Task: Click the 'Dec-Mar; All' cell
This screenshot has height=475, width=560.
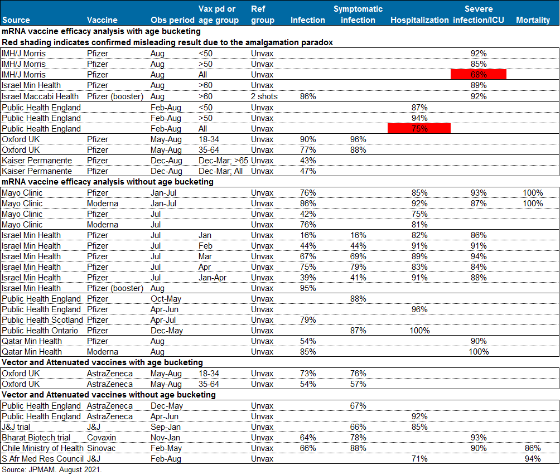Action: tap(221, 171)
